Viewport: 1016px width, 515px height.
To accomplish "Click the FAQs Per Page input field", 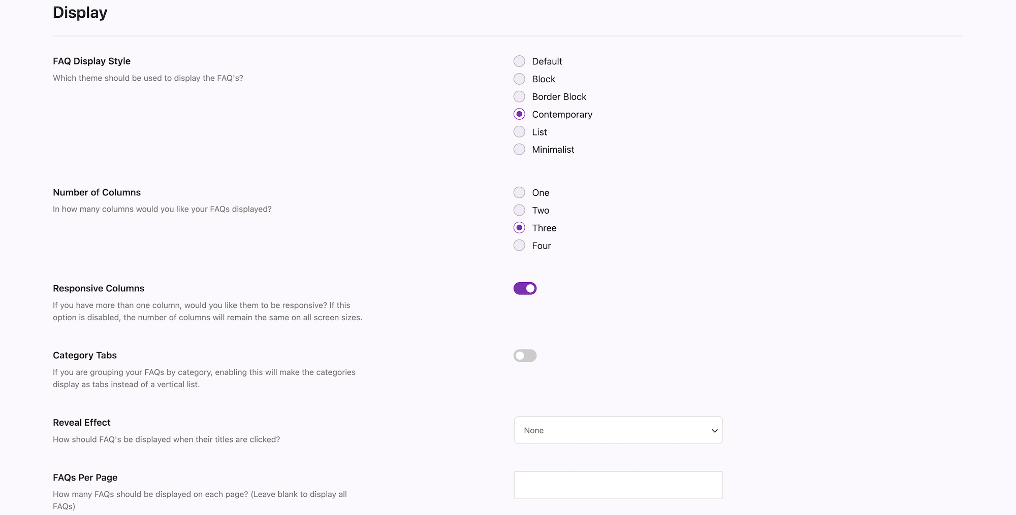I will [618, 485].
